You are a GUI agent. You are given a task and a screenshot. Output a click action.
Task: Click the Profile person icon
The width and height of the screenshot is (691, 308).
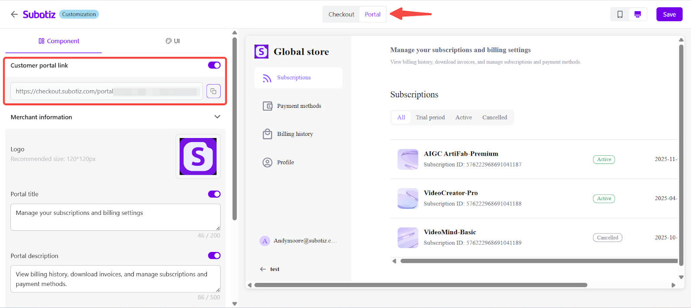(x=267, y=163)
